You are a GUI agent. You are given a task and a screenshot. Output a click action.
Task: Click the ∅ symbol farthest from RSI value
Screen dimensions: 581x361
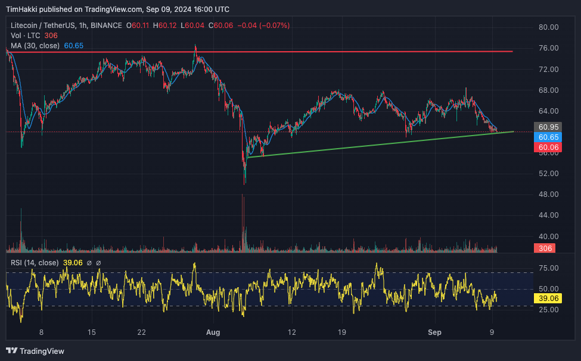tap(98, 263)
